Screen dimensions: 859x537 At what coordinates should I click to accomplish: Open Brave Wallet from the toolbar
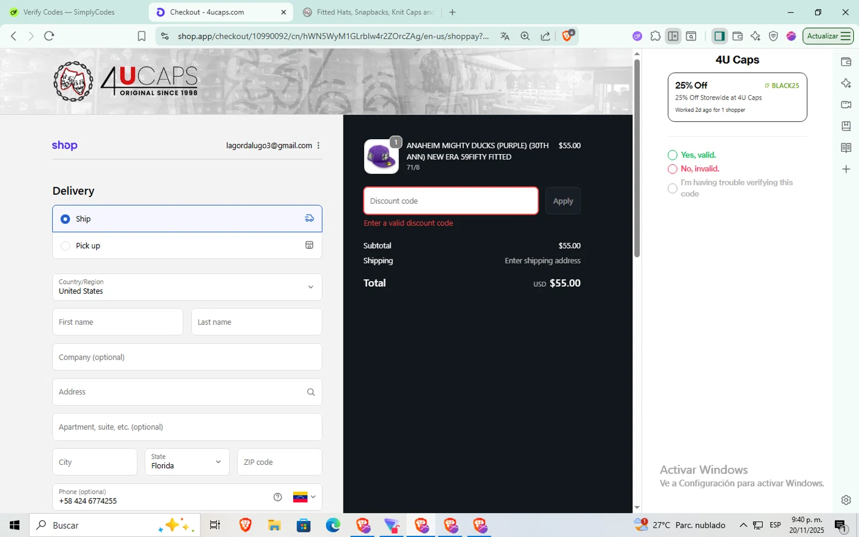[738, 36]
